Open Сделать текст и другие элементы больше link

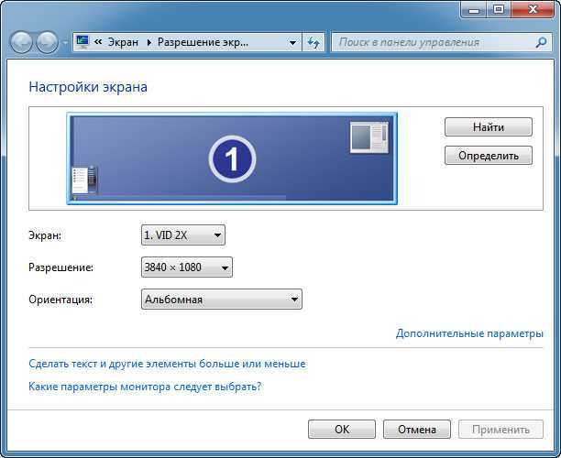click(x=167, y=364)
